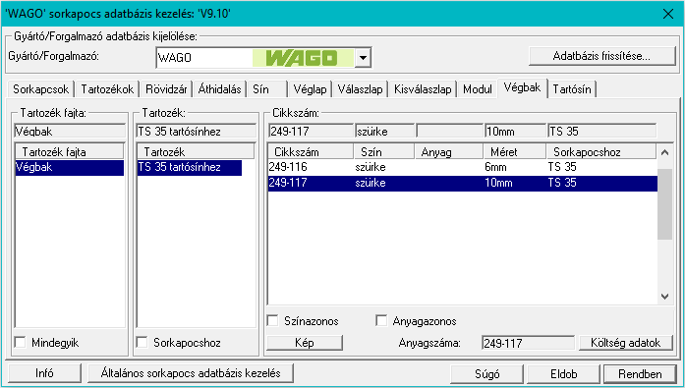The height and width of the screenshot is (388, 685).
Task: Click the scroll down arrow of the list
Action: pyautogui.click(x=665, y=297)
